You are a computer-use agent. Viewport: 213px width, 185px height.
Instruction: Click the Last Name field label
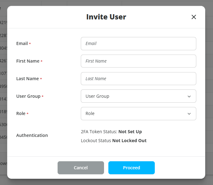click(28, 79)
